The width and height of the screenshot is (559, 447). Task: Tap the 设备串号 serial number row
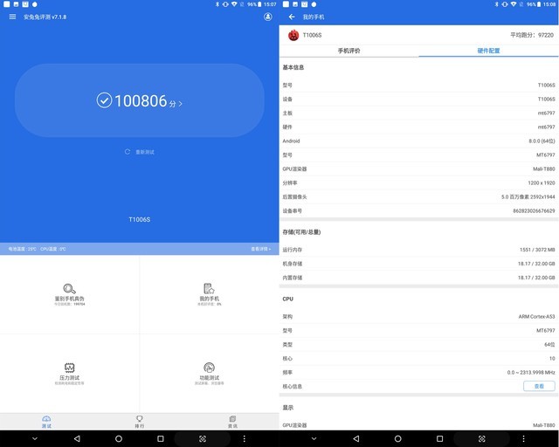point(419,210)
